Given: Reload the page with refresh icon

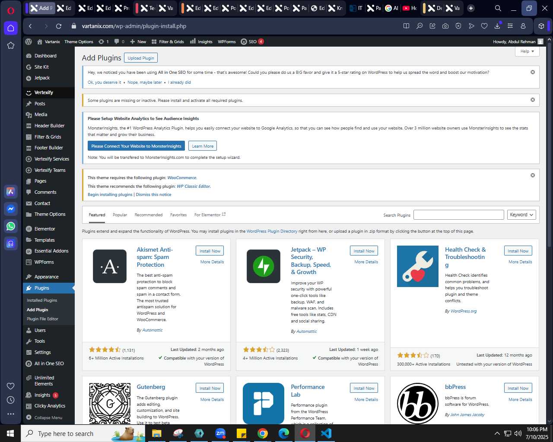Looking at the screenshot, I should coord(59,26).
